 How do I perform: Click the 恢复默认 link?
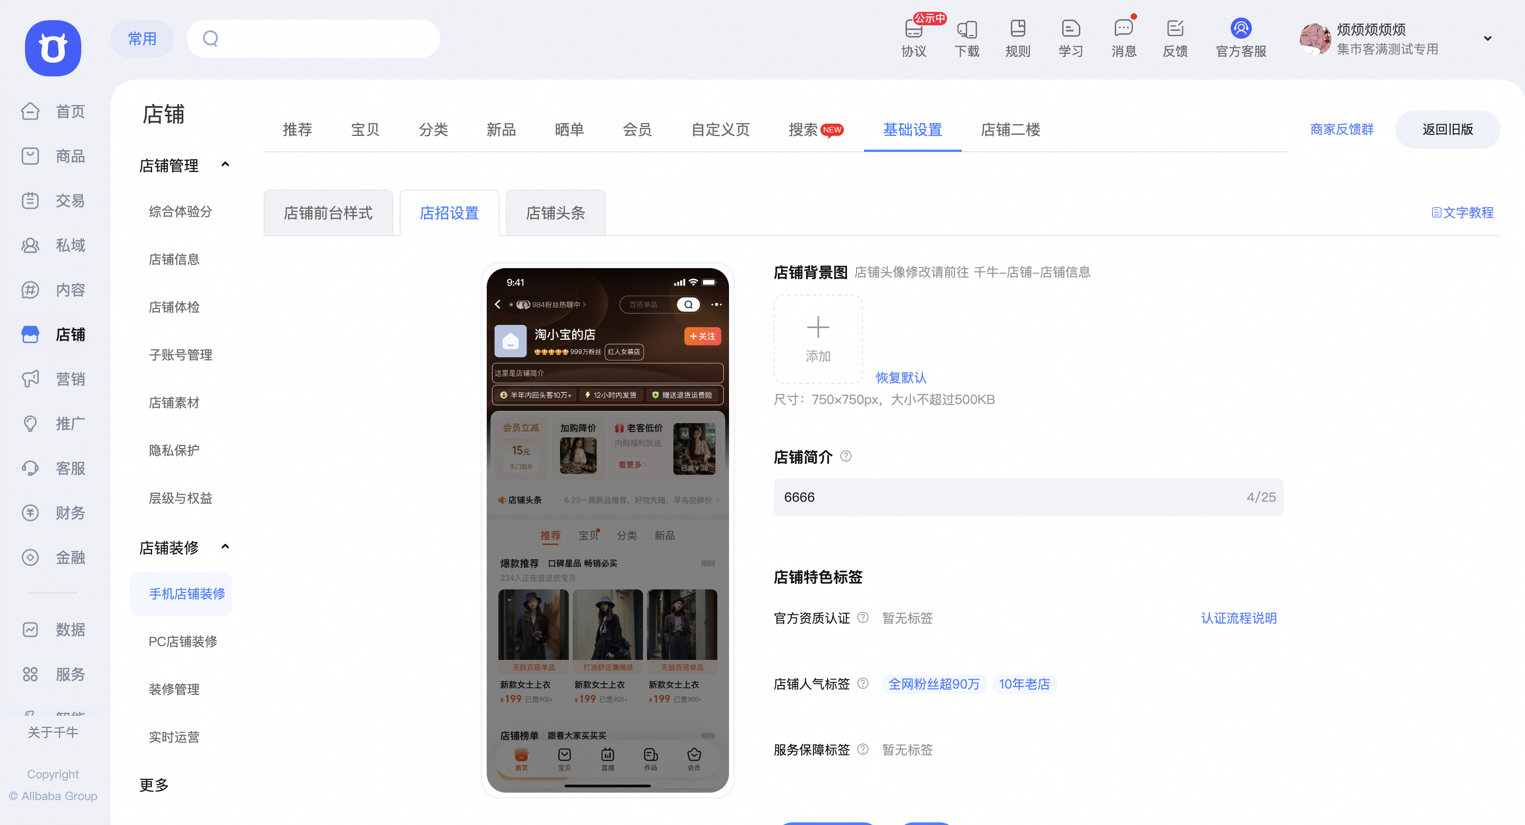pyautogui.click(x=901, y=377)
